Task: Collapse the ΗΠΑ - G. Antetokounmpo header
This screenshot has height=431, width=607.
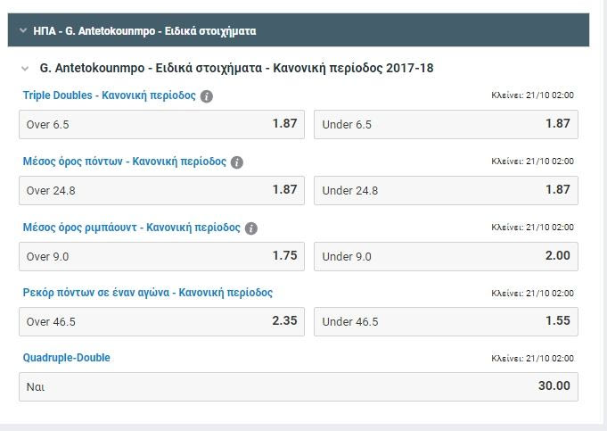Action: click(x=23, y=30)
